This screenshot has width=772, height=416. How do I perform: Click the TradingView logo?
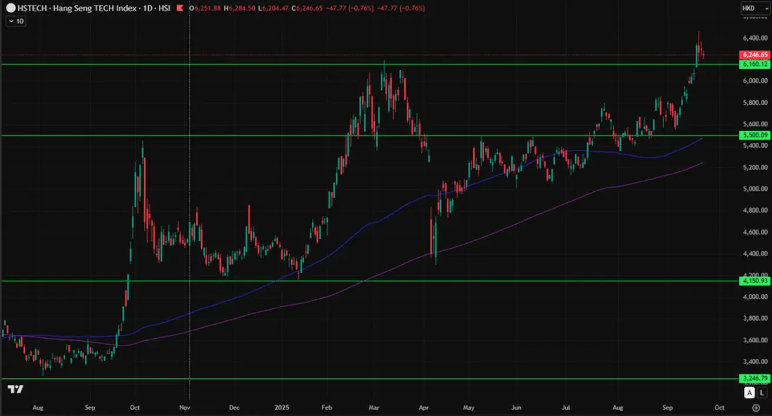click(16, 389)
